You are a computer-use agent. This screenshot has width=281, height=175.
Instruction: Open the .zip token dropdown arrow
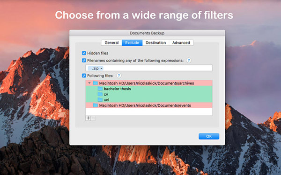[x=101, y=68]
